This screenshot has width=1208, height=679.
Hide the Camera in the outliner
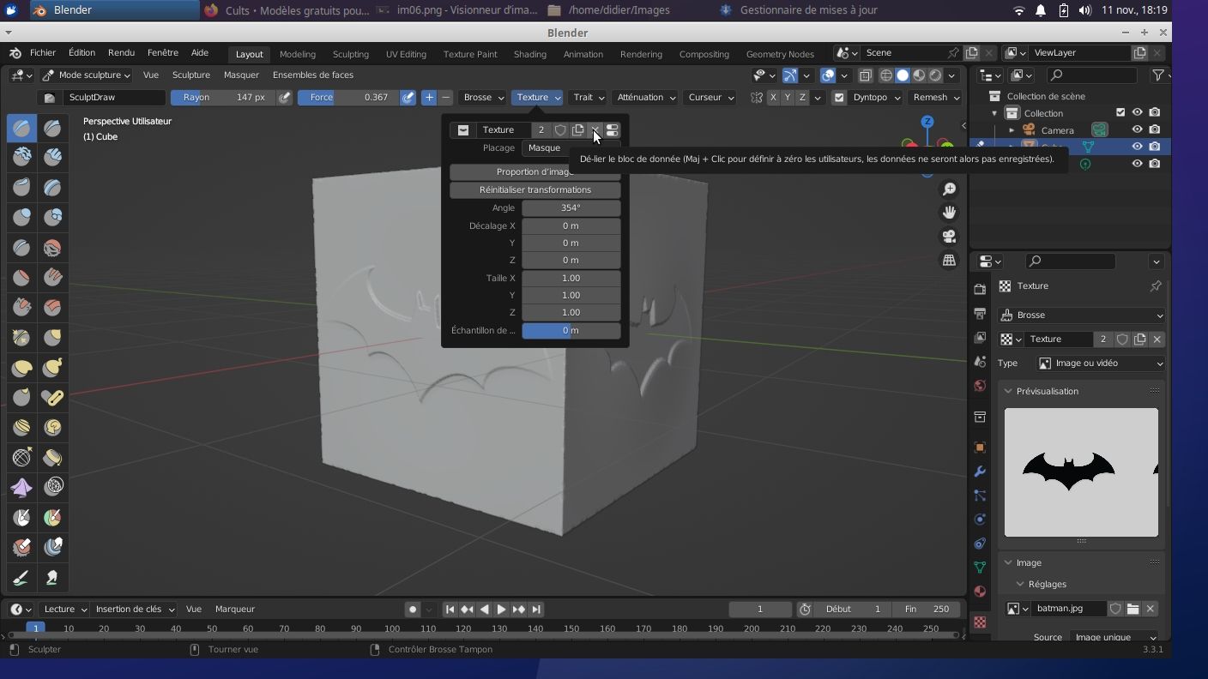(x=1137, y=130)
